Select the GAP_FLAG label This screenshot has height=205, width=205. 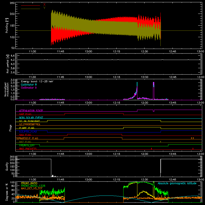(25, 114)
